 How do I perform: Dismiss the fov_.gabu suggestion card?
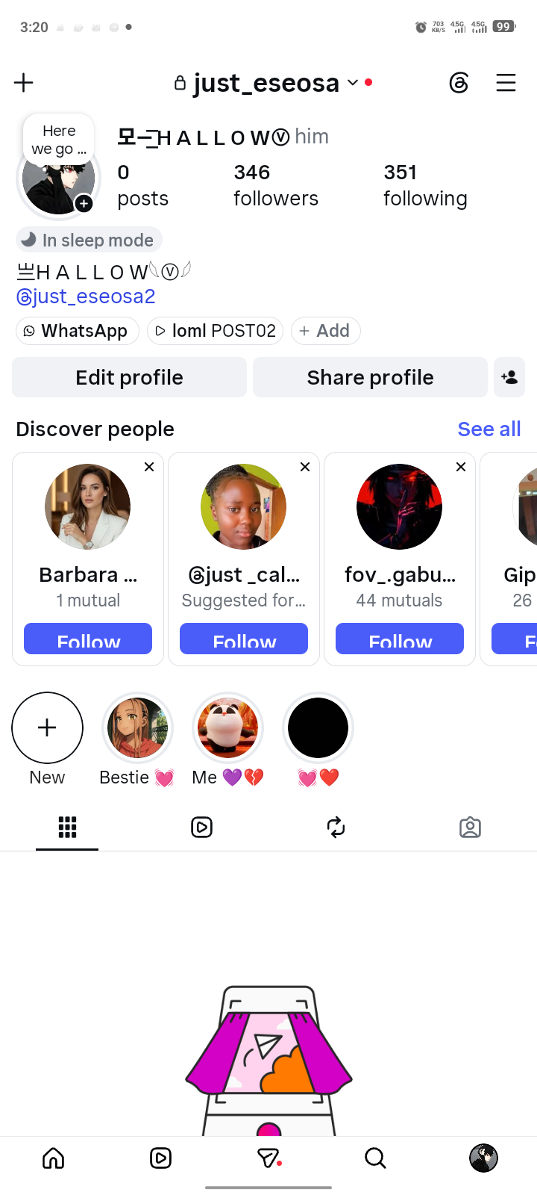pyautogui.click(x=461, y=467)
